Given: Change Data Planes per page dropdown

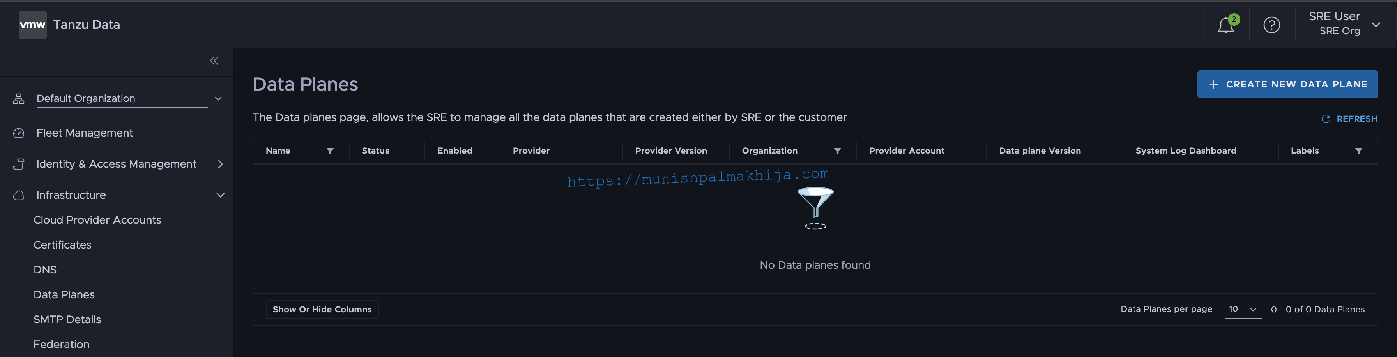Looking at the screenshot, I should tap(1242, 310).
